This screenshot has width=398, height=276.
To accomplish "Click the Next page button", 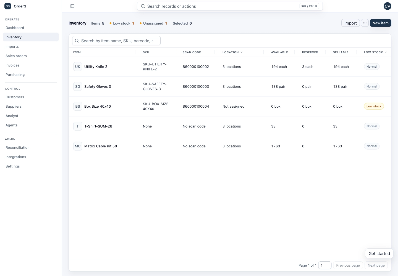I will point(376,265).
